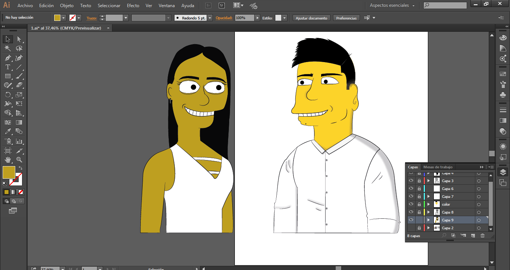Click the Ajustar documento button
510x270 pixels.
tap(312, 18)
